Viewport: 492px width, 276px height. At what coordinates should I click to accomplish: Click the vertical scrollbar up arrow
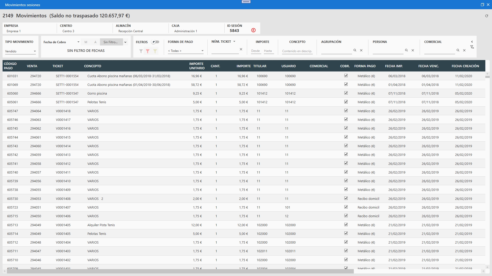[487, 74]
